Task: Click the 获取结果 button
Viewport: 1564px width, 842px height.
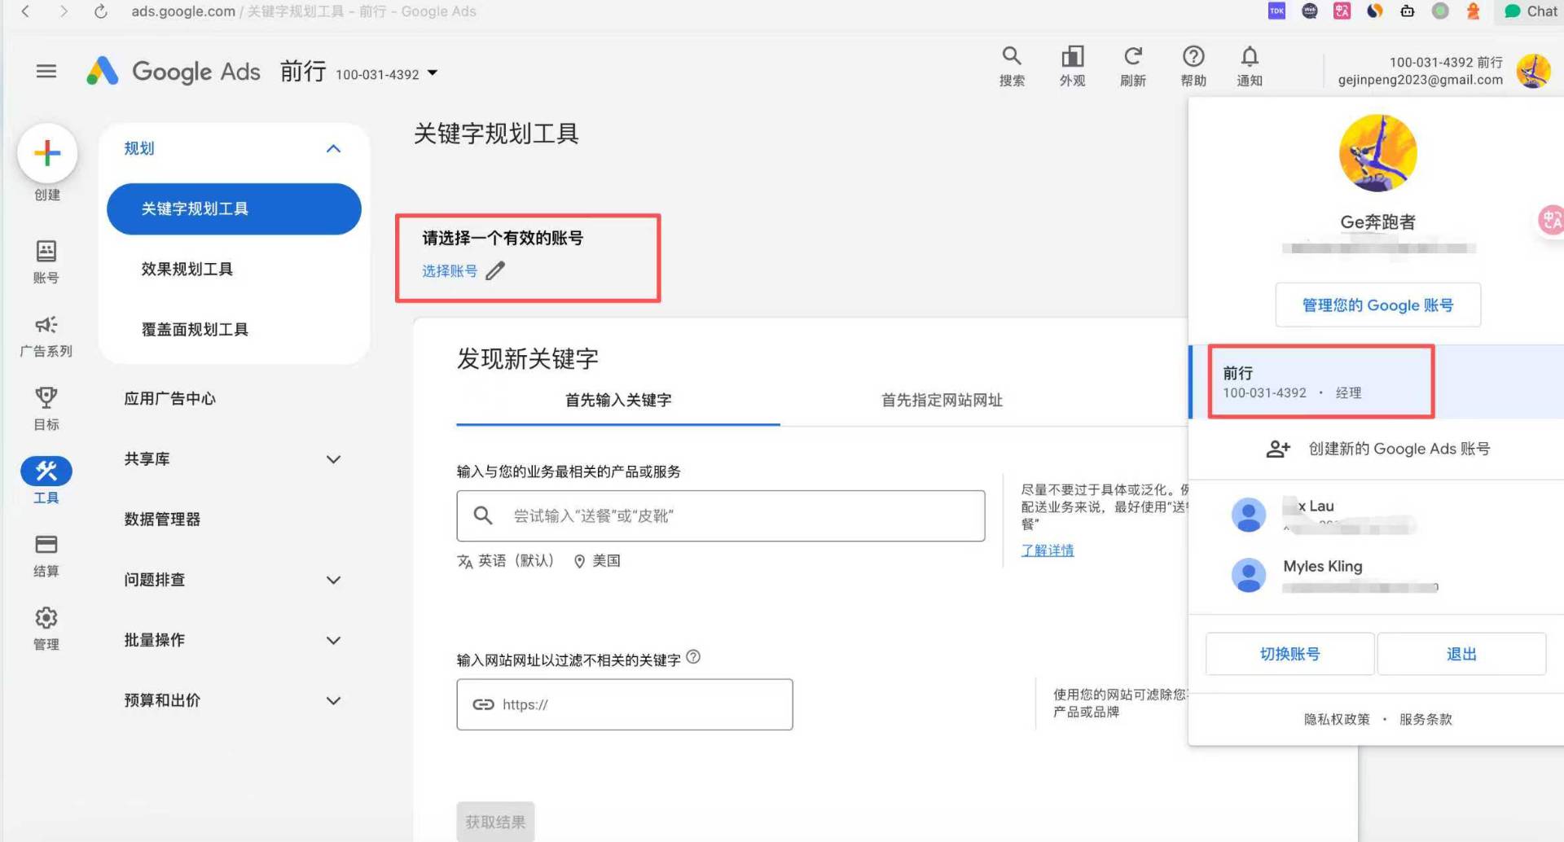Action: 495,822
